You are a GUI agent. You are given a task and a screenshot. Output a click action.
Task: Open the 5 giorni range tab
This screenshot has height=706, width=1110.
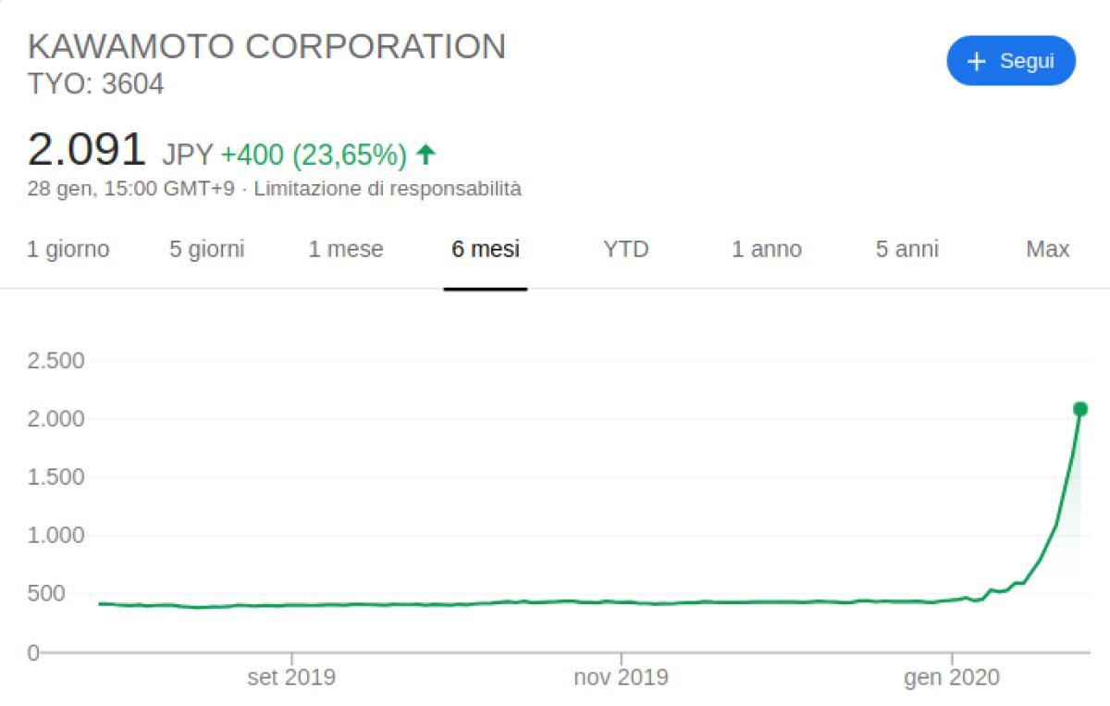(207, 249)
